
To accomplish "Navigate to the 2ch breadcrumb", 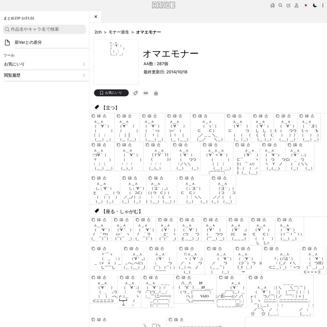I will (x=98, y=32).
